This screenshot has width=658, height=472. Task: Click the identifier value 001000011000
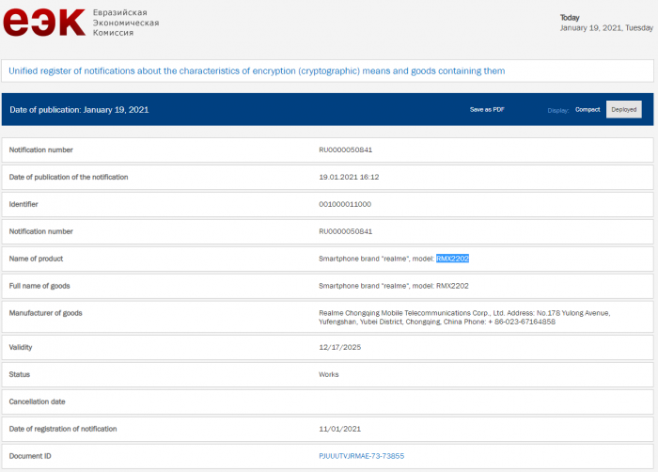tap(345, 204)
